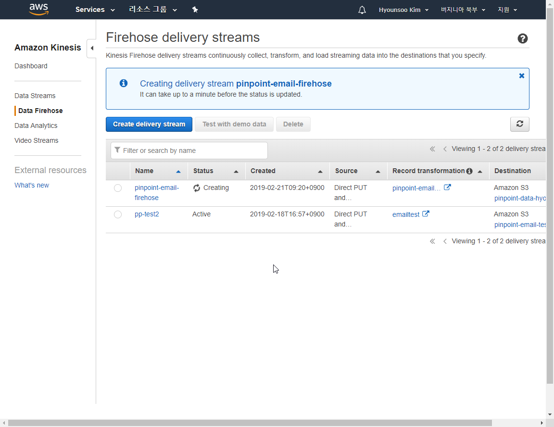Open the emailtest transformation link
The width and height of the screenshot is (554, 427).
pos(406,214)
